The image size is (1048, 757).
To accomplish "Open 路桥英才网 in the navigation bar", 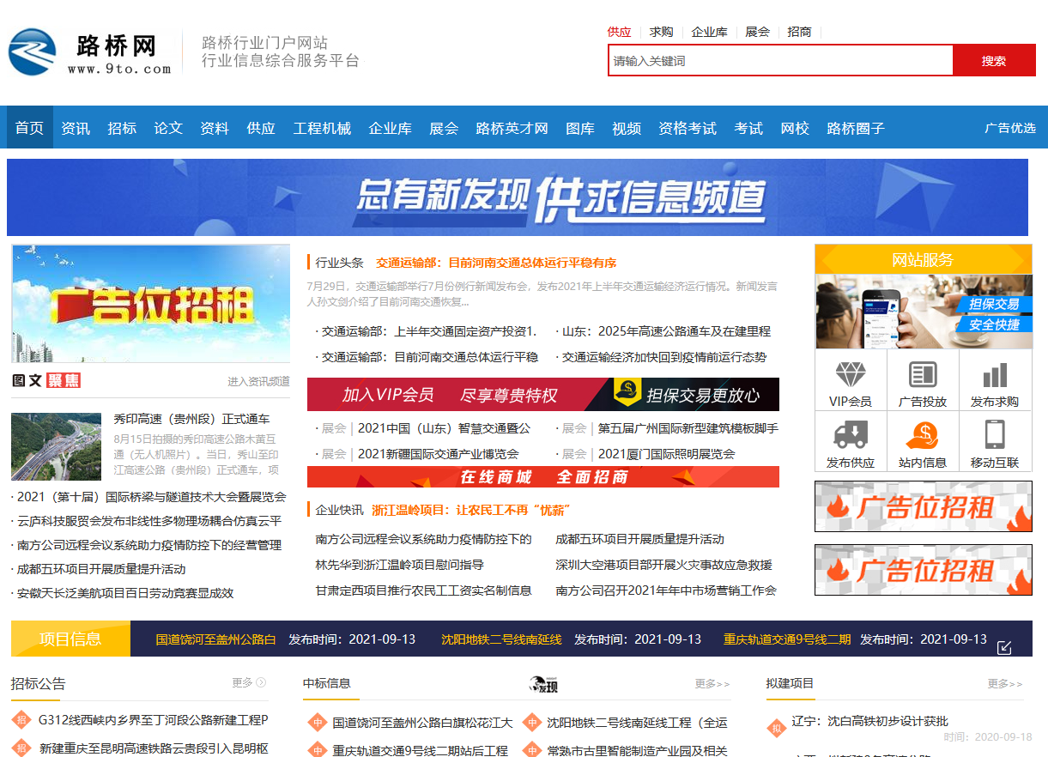I will (512, 128).
